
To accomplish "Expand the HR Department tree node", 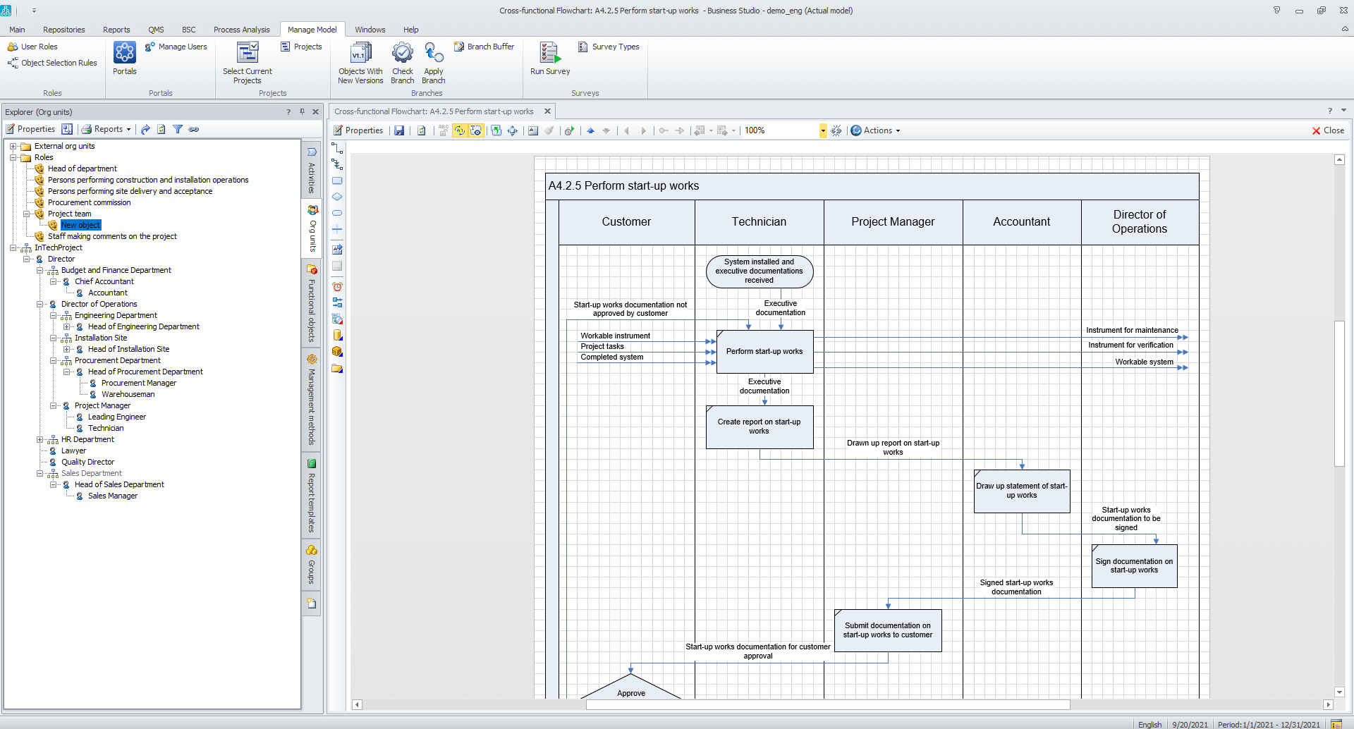I will click(40, 439).
